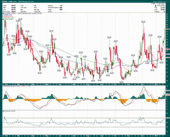Click the 32.72 peak label in May

coord(51,31)
